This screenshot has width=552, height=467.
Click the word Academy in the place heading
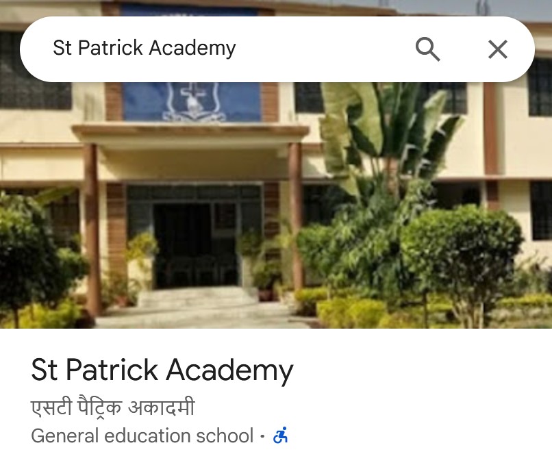point(229,371)
